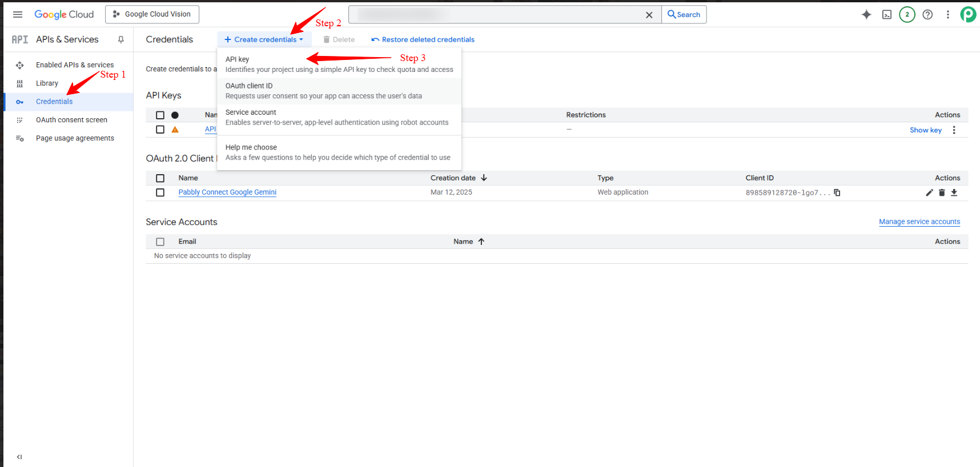Click Manage service accounts link
Viewport: 980px width, 467px height.
coord(919,222)
